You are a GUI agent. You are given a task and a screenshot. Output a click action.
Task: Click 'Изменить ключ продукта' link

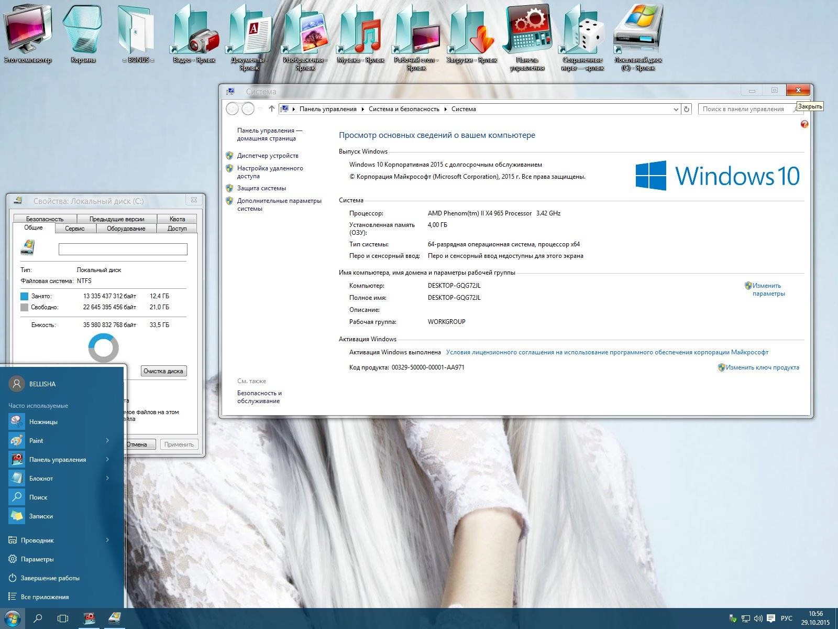[762, 367]
